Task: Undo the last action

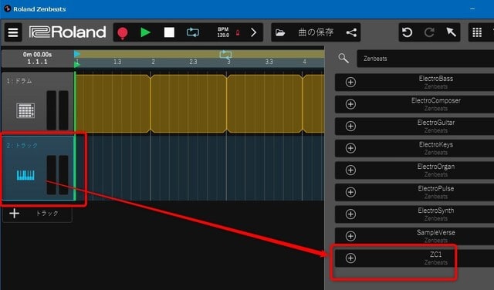Action: pyautogui.click(x=407, y=32)
